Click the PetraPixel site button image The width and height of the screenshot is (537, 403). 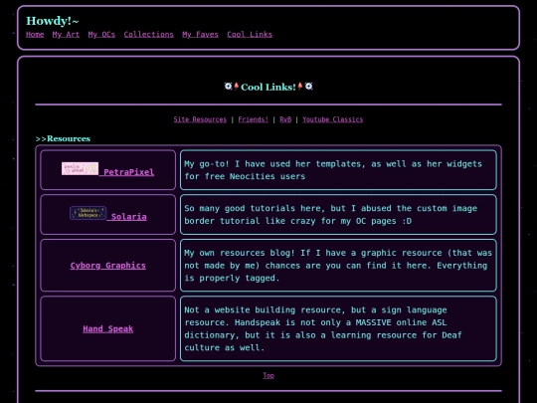point(81,168)
